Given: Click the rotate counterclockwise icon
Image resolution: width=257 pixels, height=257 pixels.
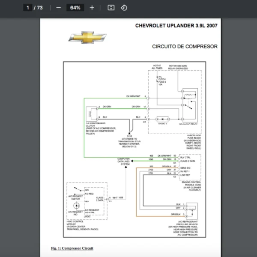Looking at the screenshot, I should (124, 8).
